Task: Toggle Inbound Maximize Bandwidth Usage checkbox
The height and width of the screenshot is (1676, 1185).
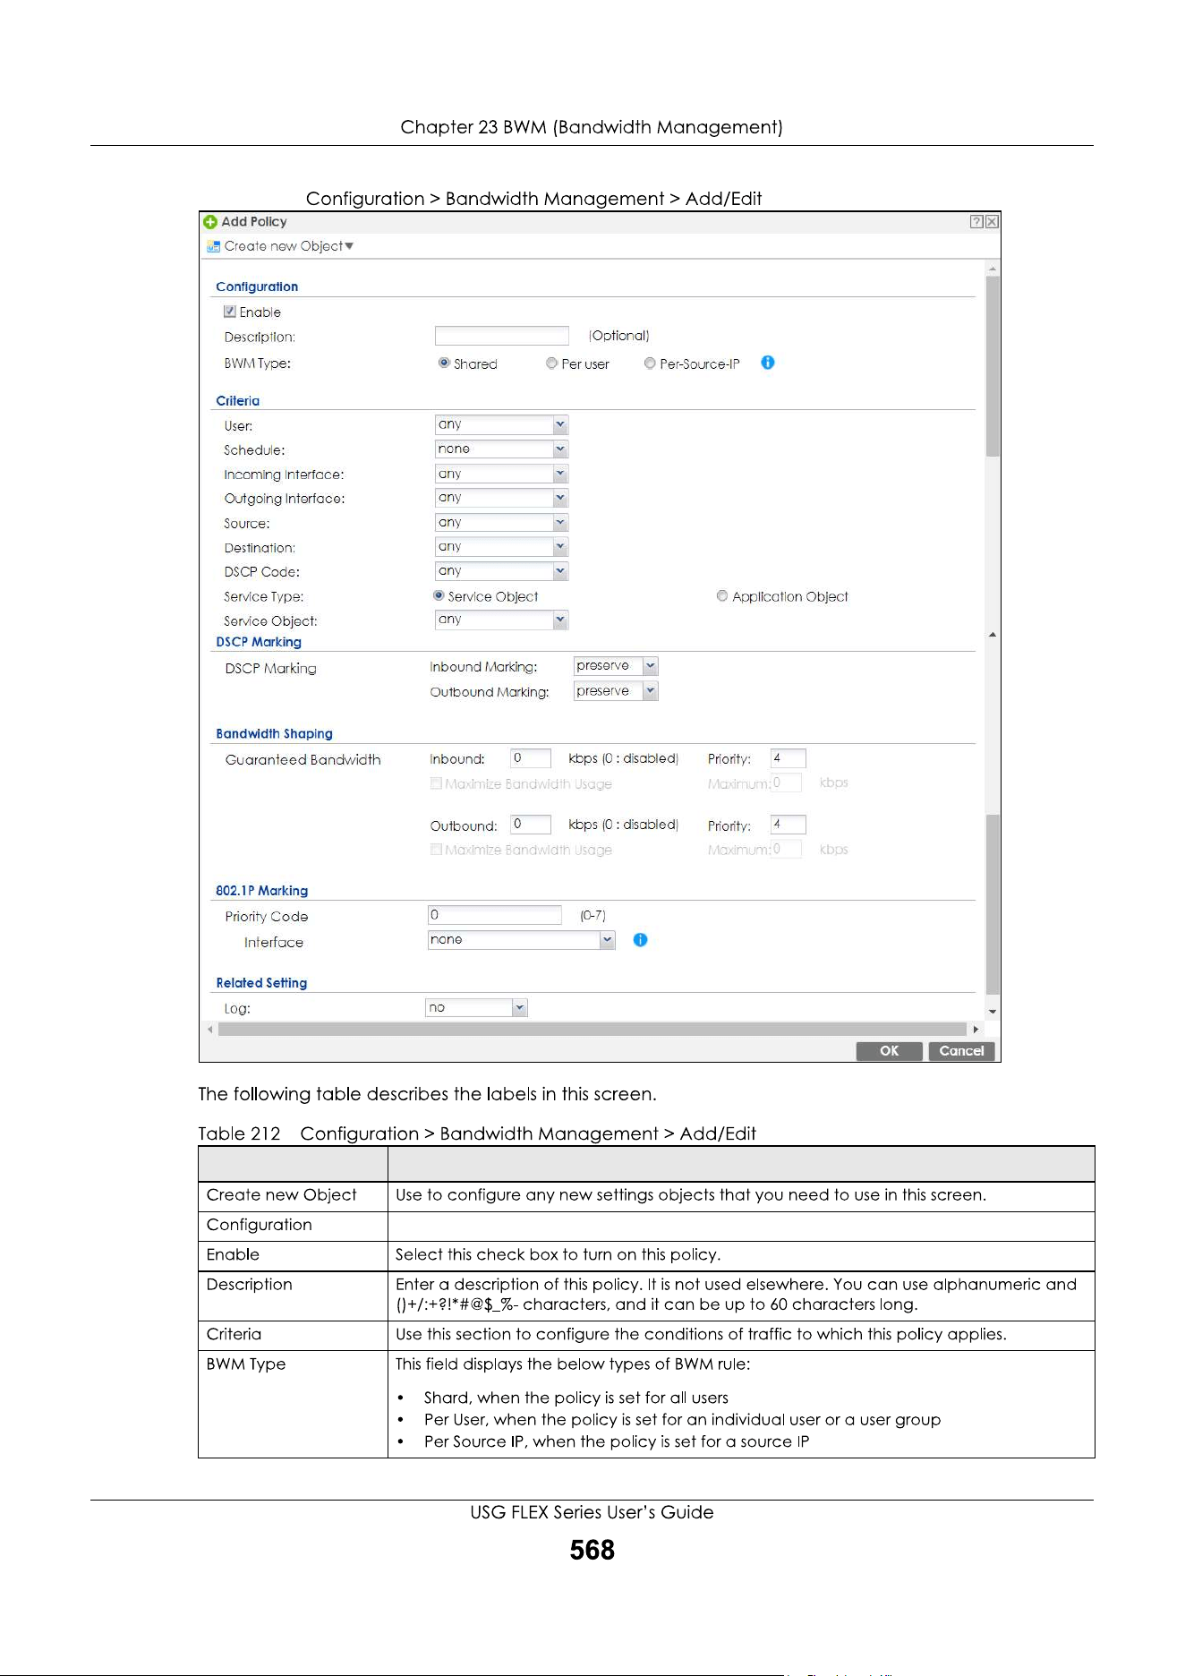Action: pyautogui.click(x=436, y=783)
